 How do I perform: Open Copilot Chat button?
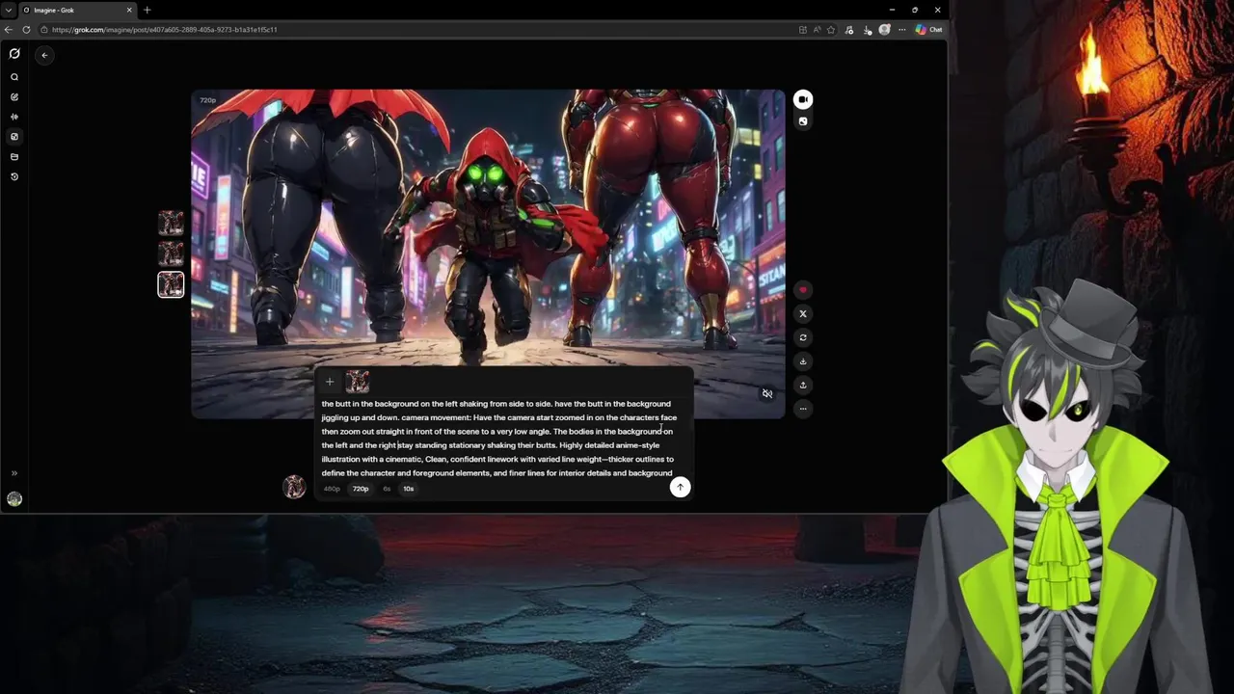coord(929,30)
